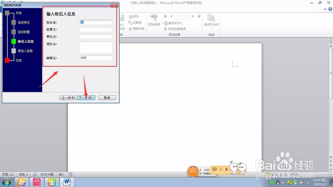Viewport: 333px width, 187px height.
Task: Click the 匹配域 ribbon command
Action: point(135,23)
